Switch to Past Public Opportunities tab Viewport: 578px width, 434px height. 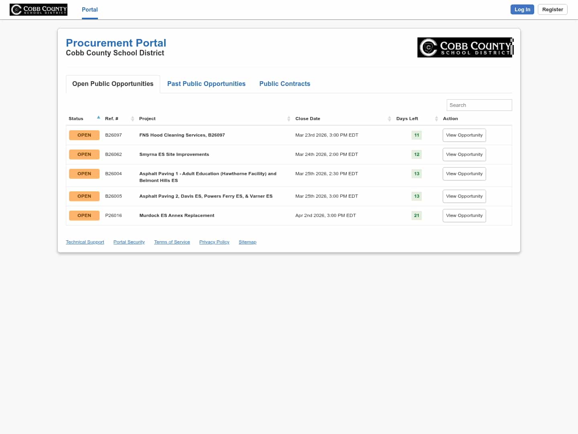(206, 84)
